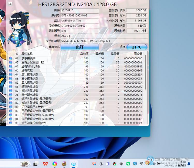This screenshot has width=194, height=168.
Task: Click the previous disk arrow button
Action: (x=10, y=4)
